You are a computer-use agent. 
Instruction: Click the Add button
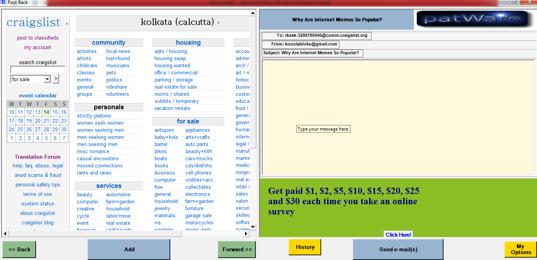point(129,249)
